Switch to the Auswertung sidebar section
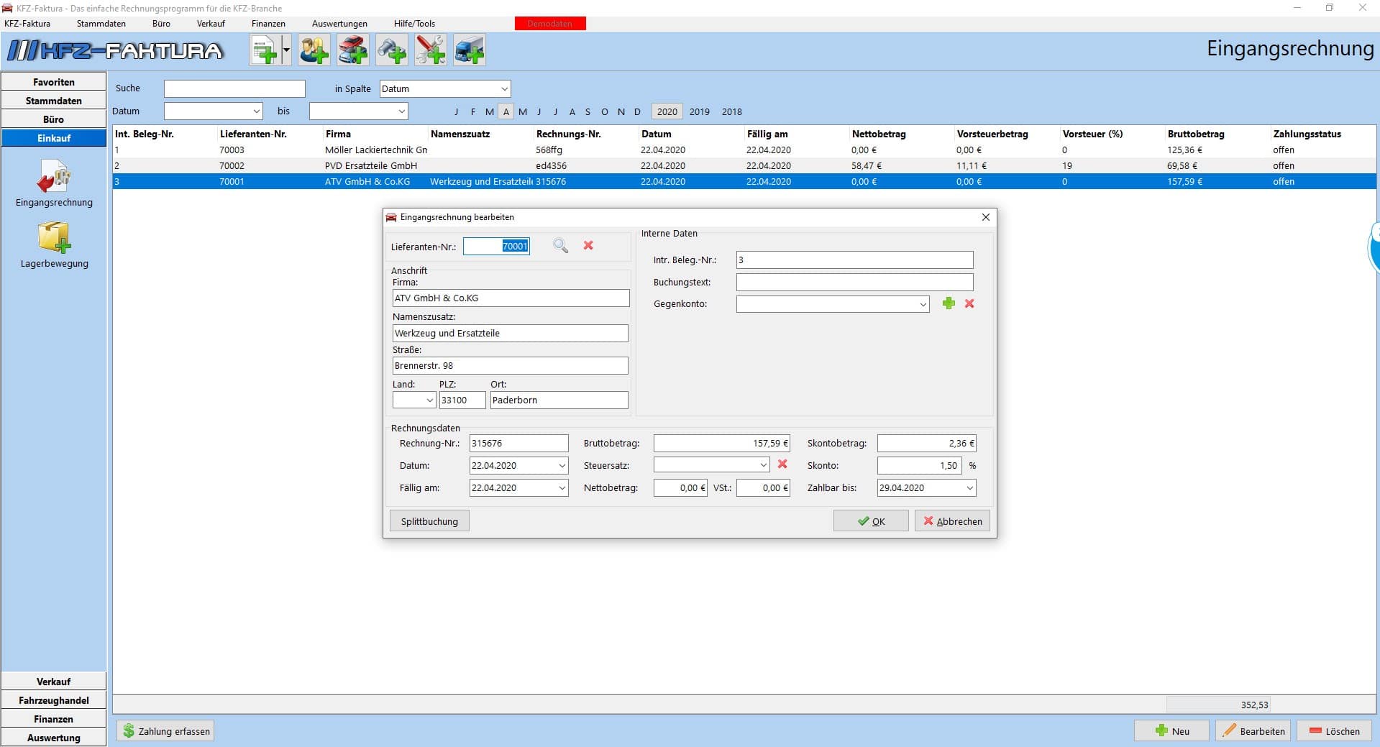This screenshot has width=1380, height=747. pos(54,738)
